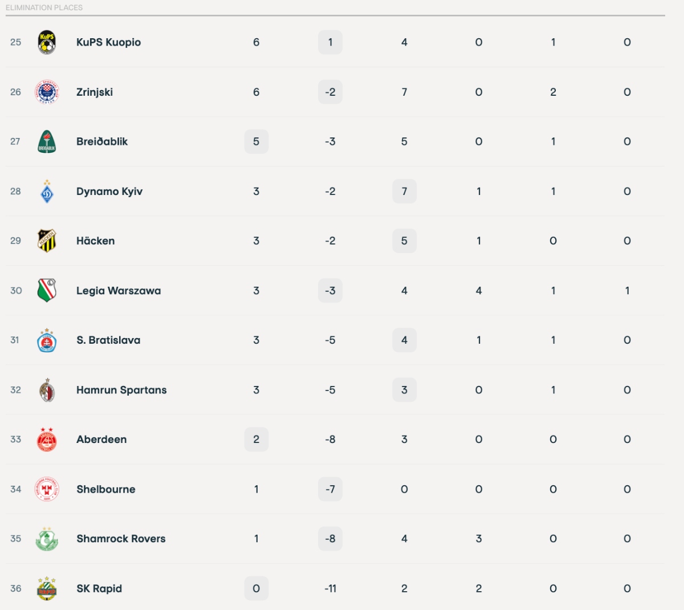The height and width of the screenshot is (610, 684).
Task: Click the Hamrun Spartans club crest
Action: tap(47, 390)
